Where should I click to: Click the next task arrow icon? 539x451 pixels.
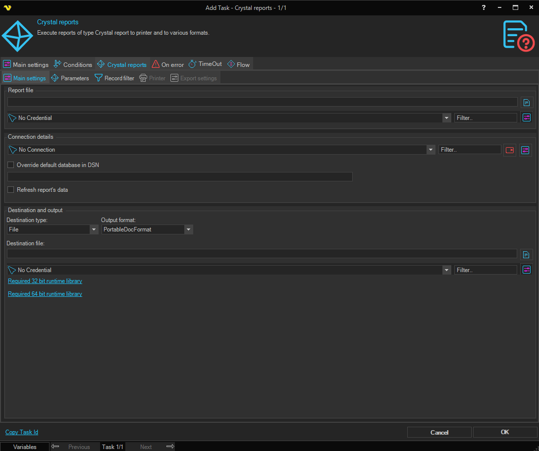(x=170, y=447)
